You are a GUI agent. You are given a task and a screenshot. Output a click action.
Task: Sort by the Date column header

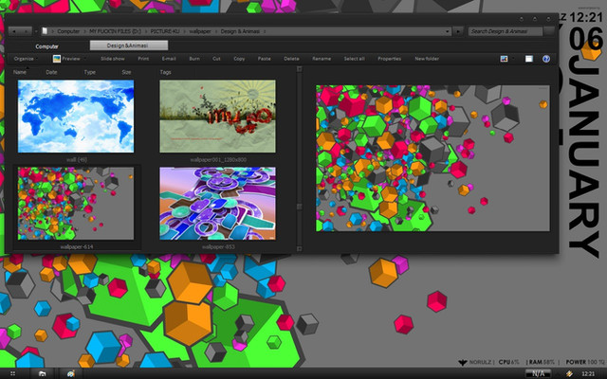51,72
